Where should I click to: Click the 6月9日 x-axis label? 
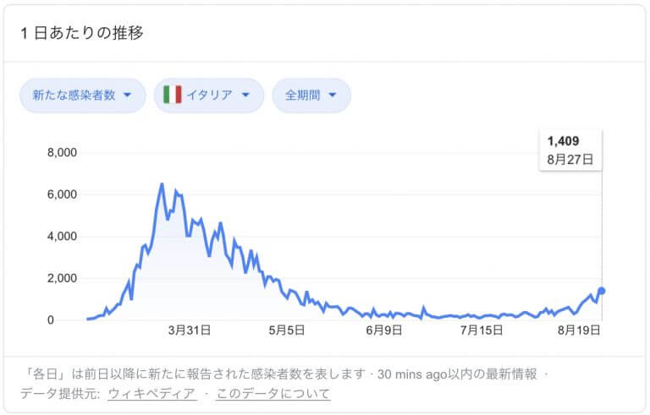(x=383, y=330)
